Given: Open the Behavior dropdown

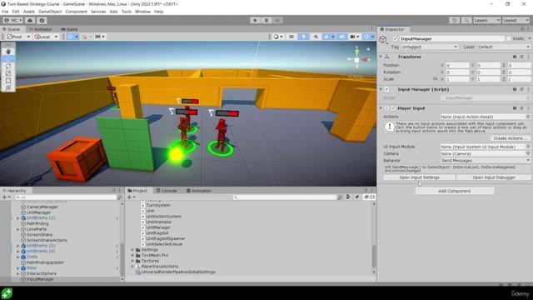Looking at the screenshot, I should (x=486, y=161).
